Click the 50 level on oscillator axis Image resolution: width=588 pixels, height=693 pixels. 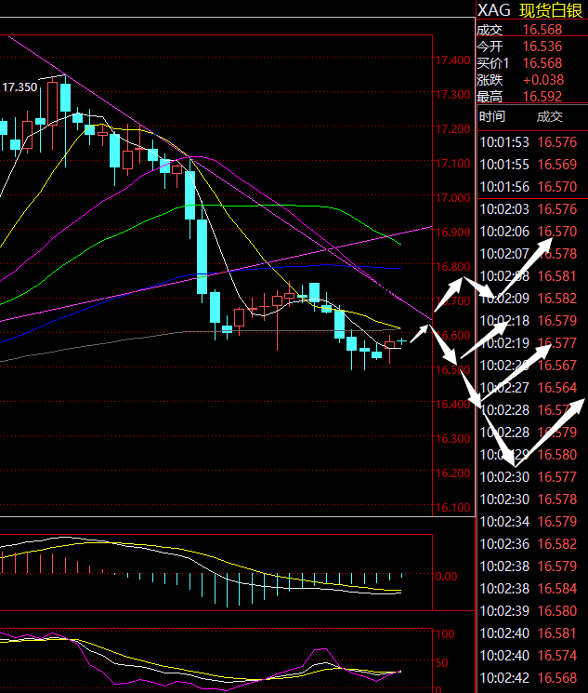pos(442,663)
